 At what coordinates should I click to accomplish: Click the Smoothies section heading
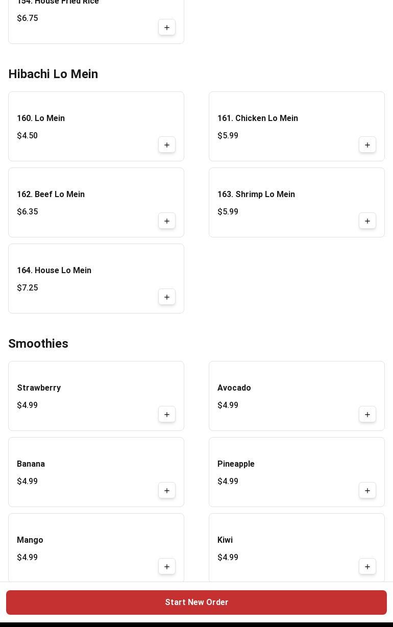pos(38,344)
